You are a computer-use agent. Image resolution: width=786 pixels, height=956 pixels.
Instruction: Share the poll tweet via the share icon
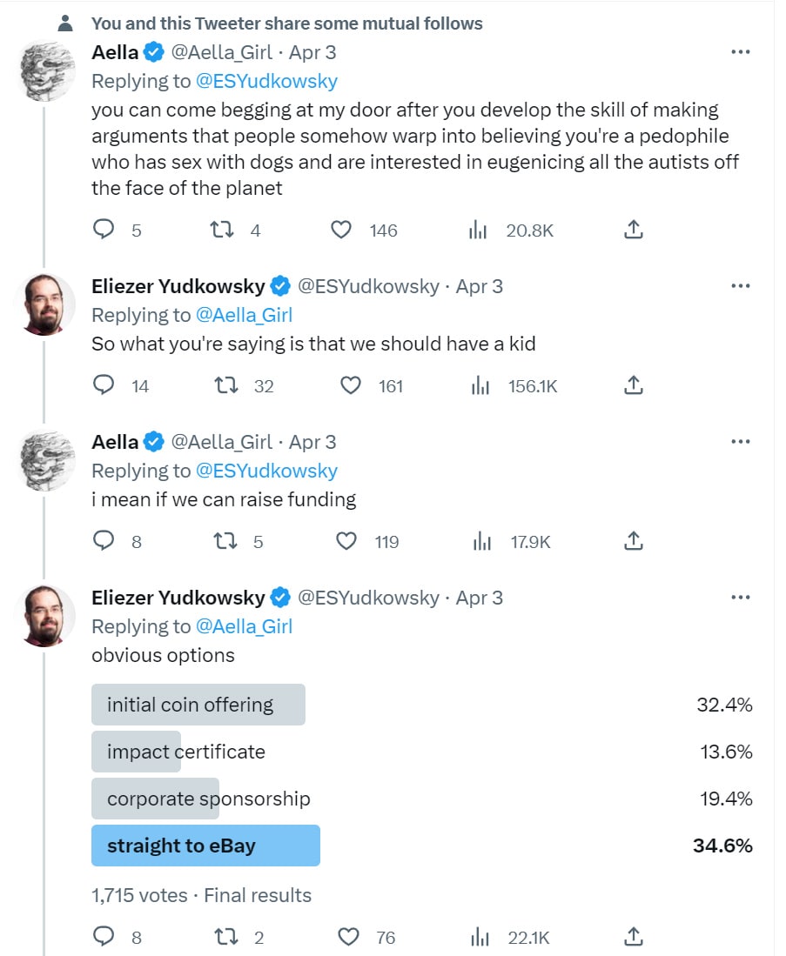click(635, 937)
